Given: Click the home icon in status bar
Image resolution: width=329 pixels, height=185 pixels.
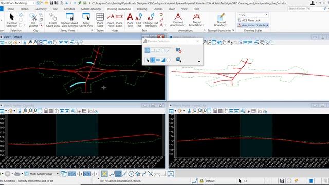Looking at the screenshot, I should coord(297,181).
